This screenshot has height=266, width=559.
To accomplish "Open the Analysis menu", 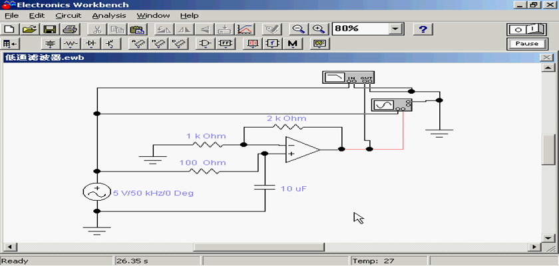I will point(109,16).
